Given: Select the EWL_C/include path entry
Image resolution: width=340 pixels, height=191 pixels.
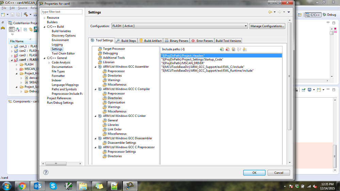Looking at the screenshot, I should [221, 67].
